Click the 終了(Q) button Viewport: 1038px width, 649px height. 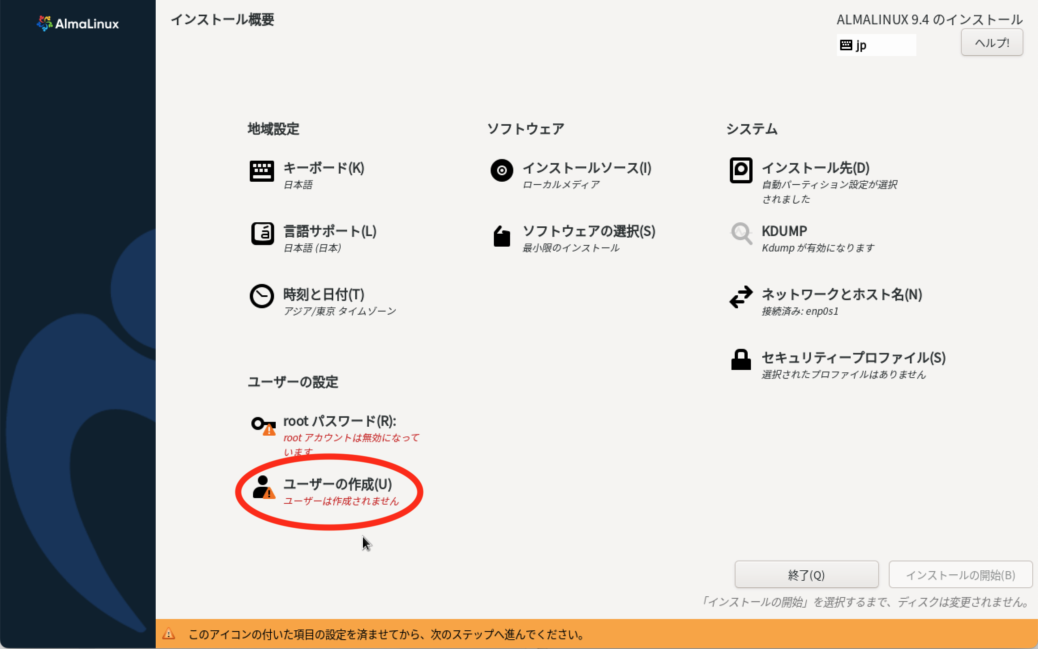coord(806,575)
